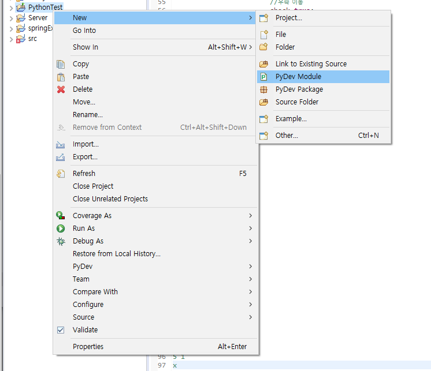The height and width of the screenshot is (371, 431).
Task: Select PyDev Package entry
Action: point(324,89)
